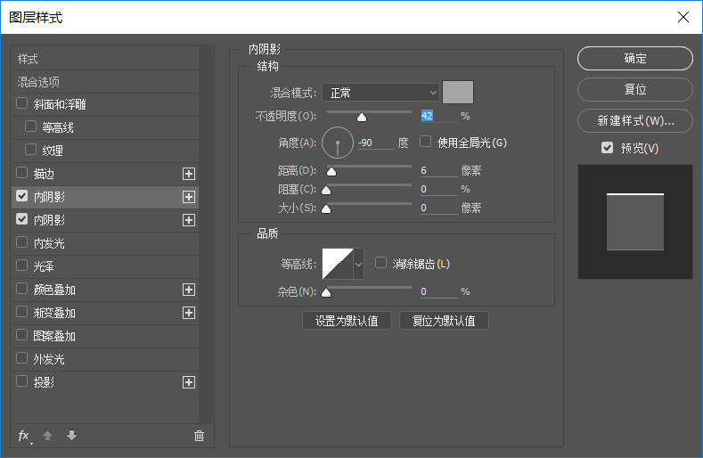Click the plus icon beside 描边
The image size is (703, 458).
pyautogui.click(x=188, y=174)
